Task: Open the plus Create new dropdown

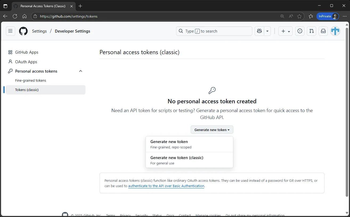Action: (285, 31)
